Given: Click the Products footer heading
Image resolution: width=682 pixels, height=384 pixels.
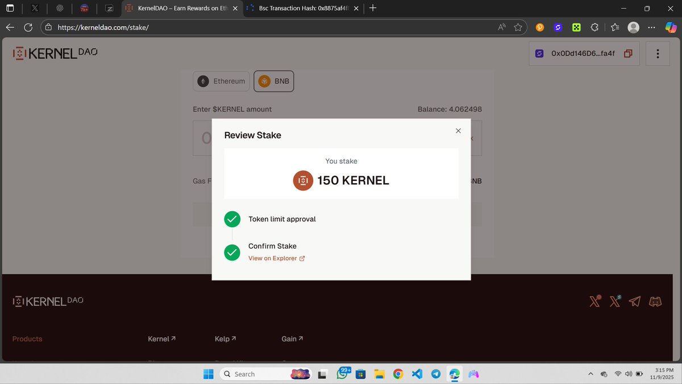Looking at the screenshot, I should click(x=27, y=338).
